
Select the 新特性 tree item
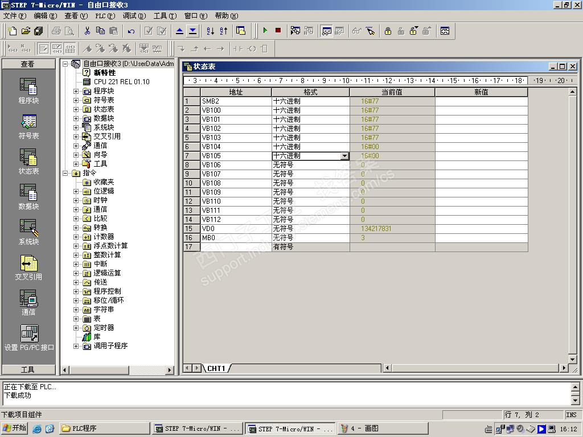point(105,73)
